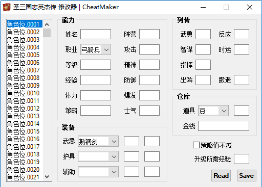Image resolution: width=262 pixels, height=187 pixels.
Task: Click the list scrollbar thumb
Action: [47, 33]
